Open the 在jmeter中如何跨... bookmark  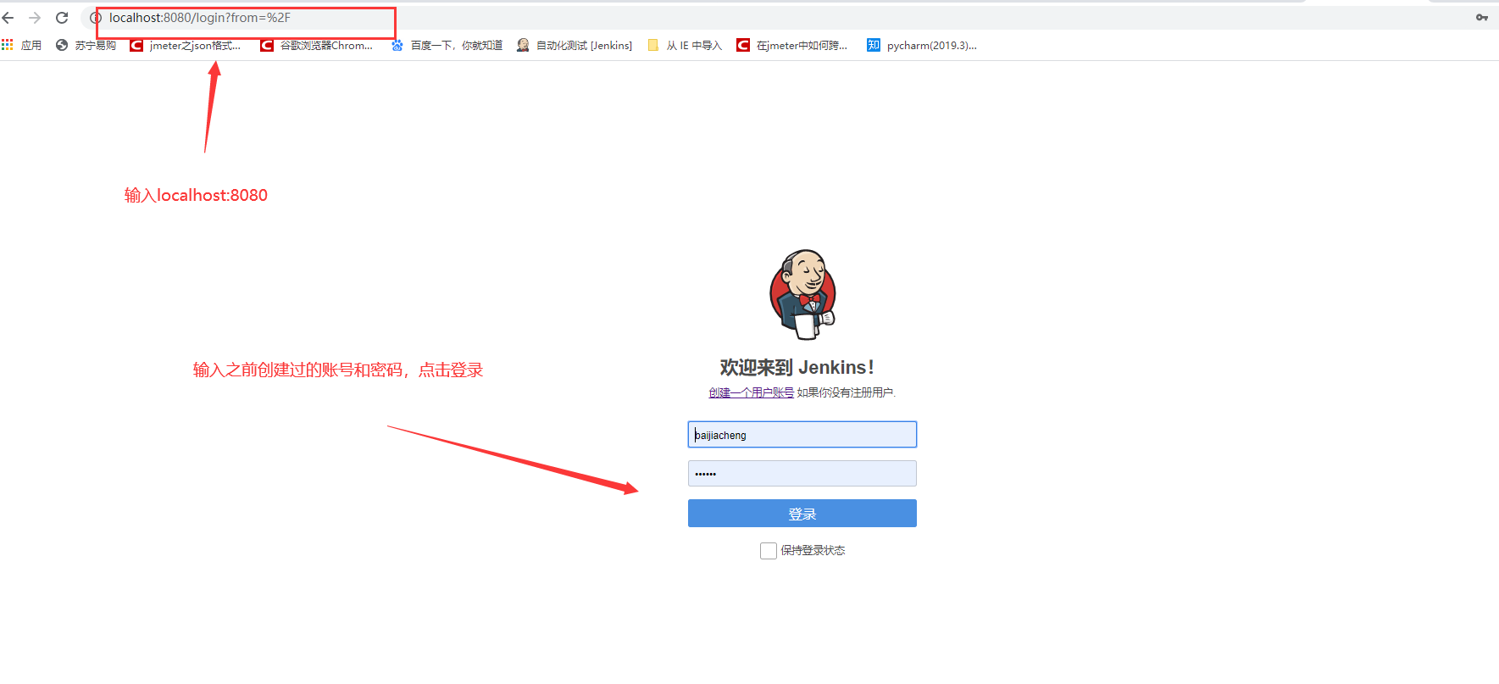click(792, 46)
